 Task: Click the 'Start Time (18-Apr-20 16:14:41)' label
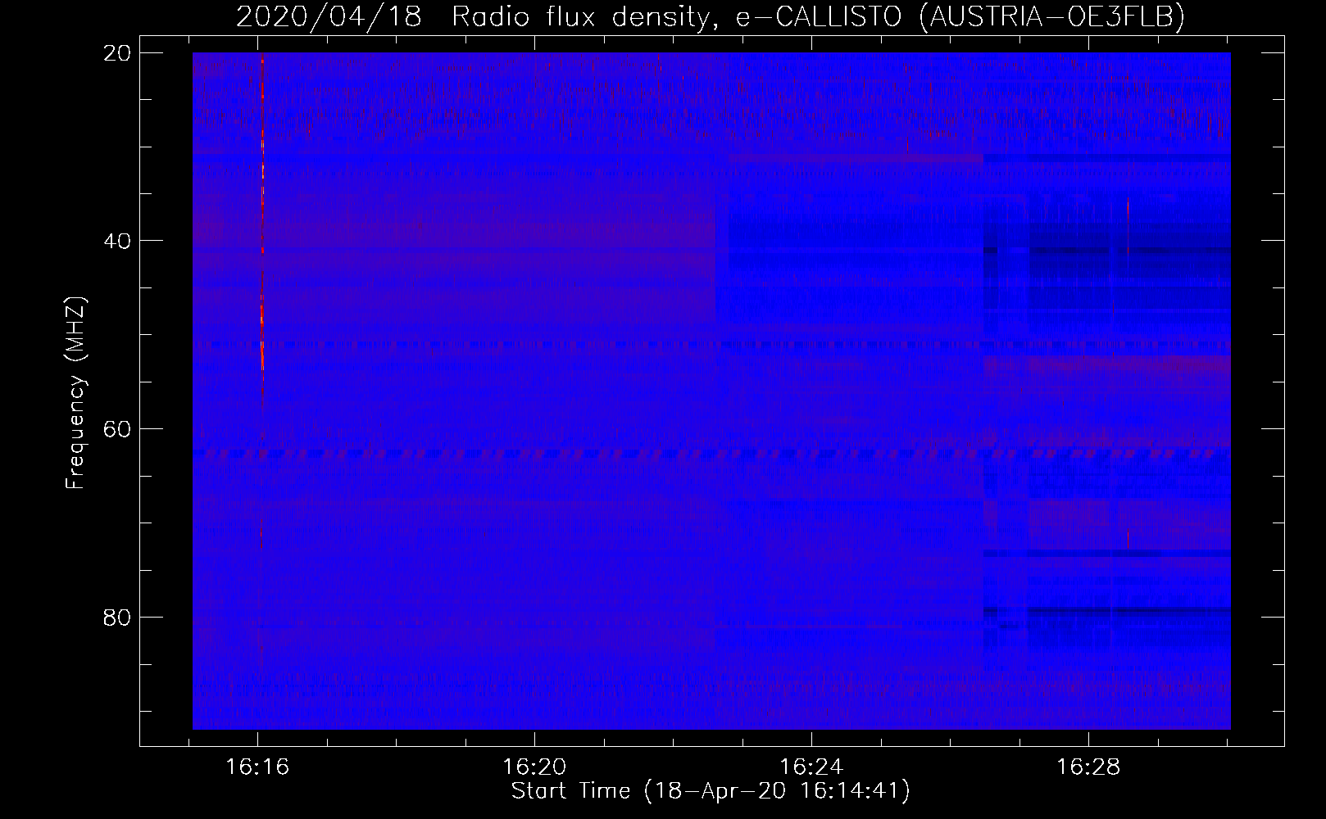711,791
